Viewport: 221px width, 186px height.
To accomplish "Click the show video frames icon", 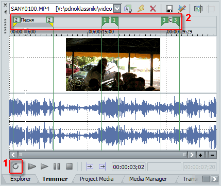I will [198, 9].
